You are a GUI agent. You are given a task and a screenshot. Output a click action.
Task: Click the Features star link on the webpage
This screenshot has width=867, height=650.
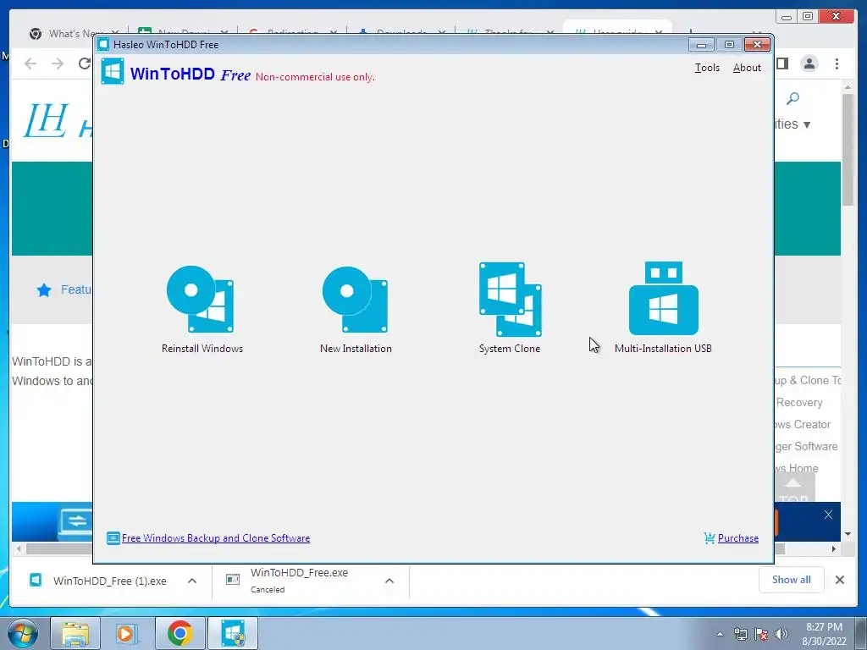click(x=64, y=289)
